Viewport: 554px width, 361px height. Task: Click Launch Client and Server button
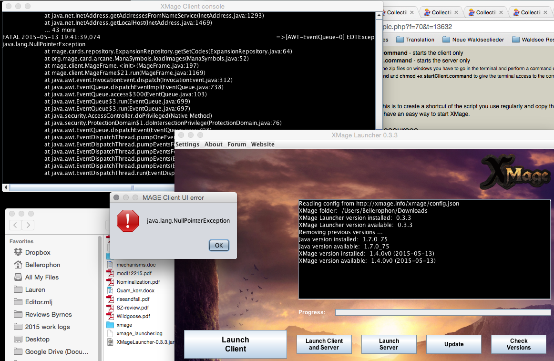pyautogui.click(x=324, y=344)
